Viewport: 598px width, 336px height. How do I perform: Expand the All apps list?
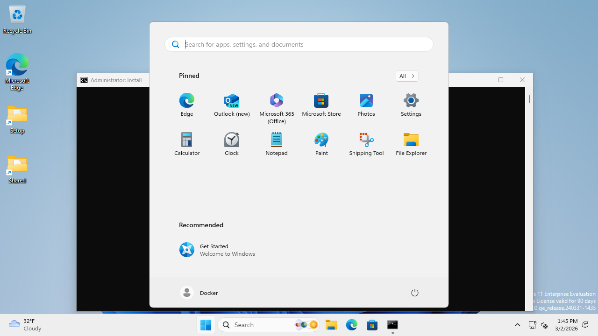point(406,76)
